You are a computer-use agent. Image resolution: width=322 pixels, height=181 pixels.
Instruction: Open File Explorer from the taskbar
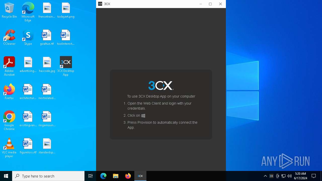point(116,176)
